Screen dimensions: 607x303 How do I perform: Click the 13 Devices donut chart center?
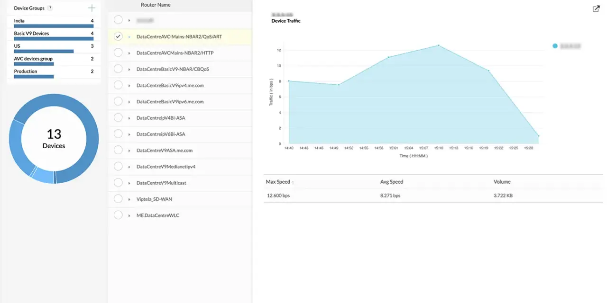54,139
